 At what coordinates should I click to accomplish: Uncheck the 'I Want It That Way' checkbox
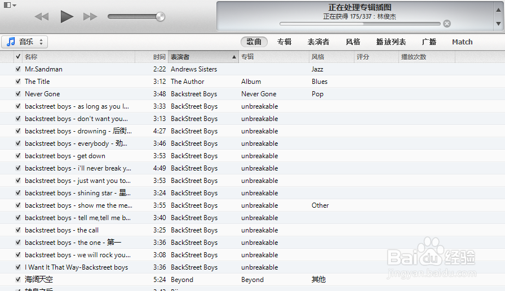tap(18, 267)
